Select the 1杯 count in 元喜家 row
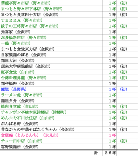 [x=112, y=32]
